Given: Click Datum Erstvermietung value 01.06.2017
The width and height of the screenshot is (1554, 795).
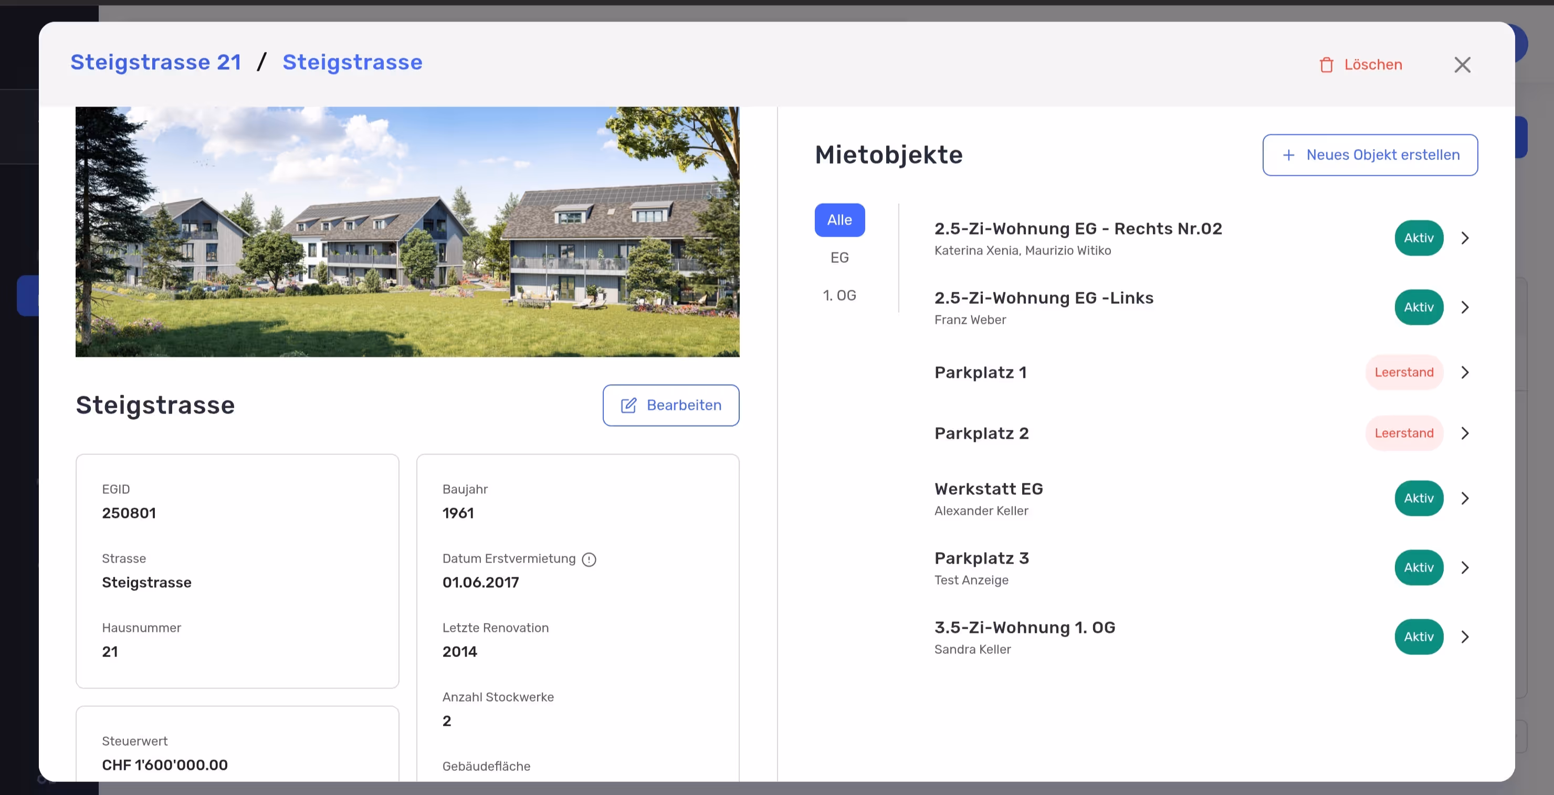Looking at the screenshot, I should click(x=480, y=582).
